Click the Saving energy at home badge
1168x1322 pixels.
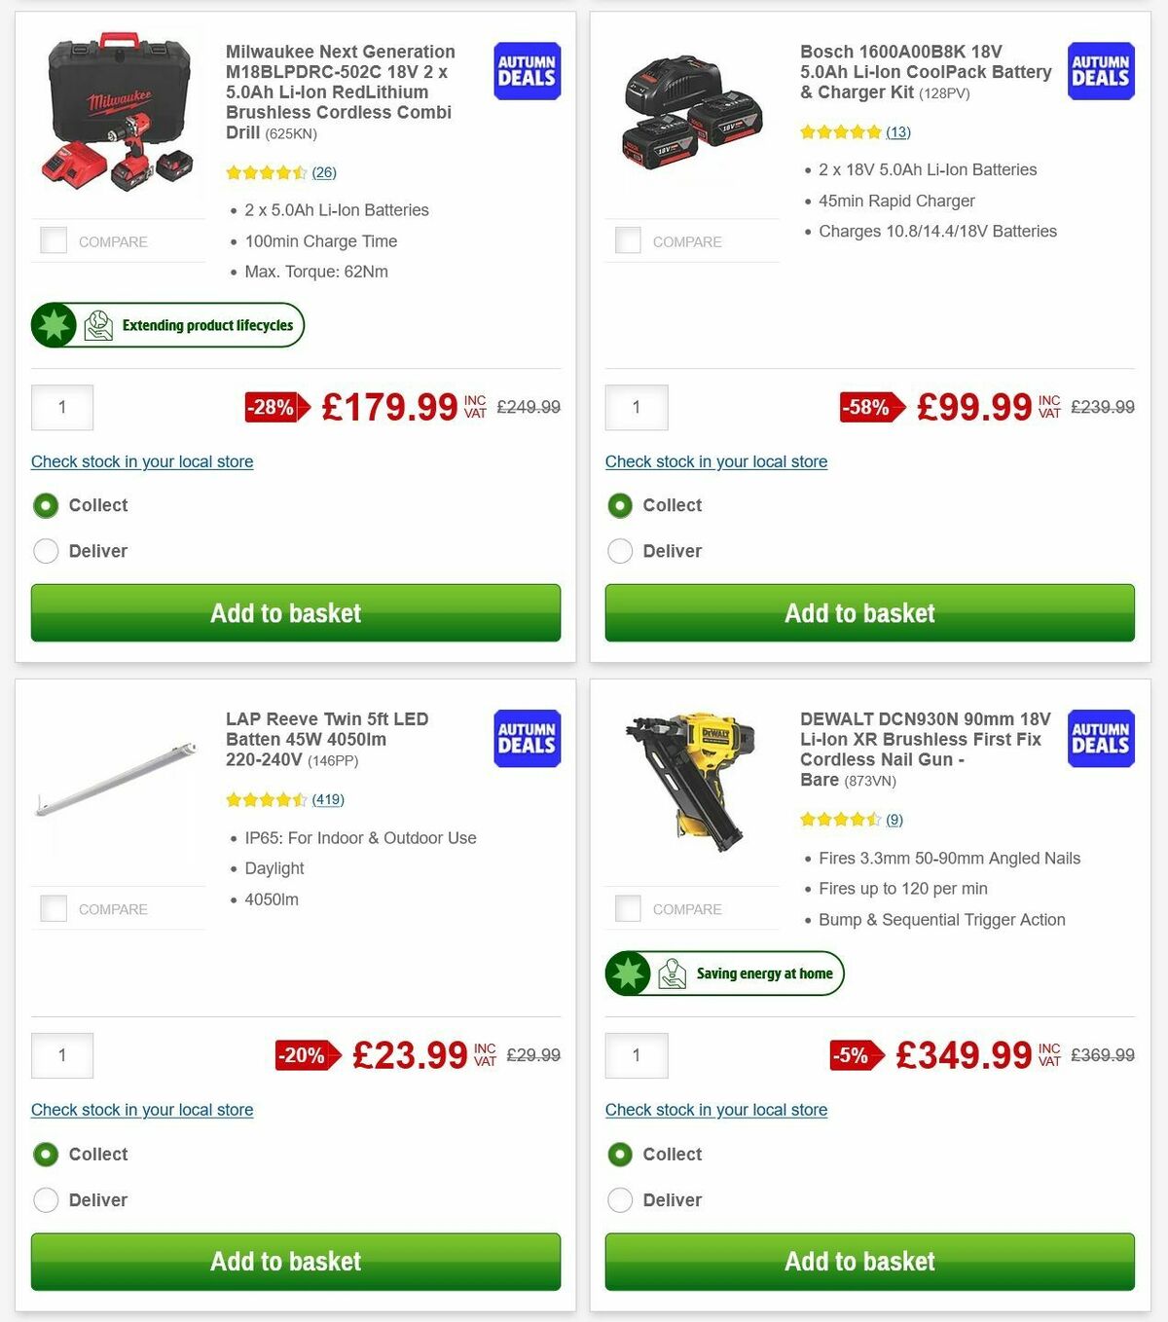coord(723,973)
